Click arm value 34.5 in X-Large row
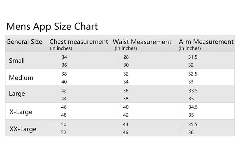This screenshot has width=244, height=163. 193,107
